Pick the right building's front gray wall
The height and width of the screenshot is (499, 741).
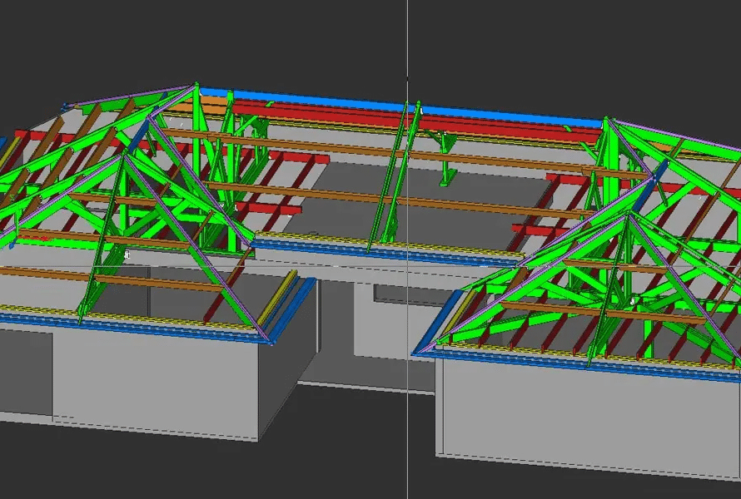[583, 424]
